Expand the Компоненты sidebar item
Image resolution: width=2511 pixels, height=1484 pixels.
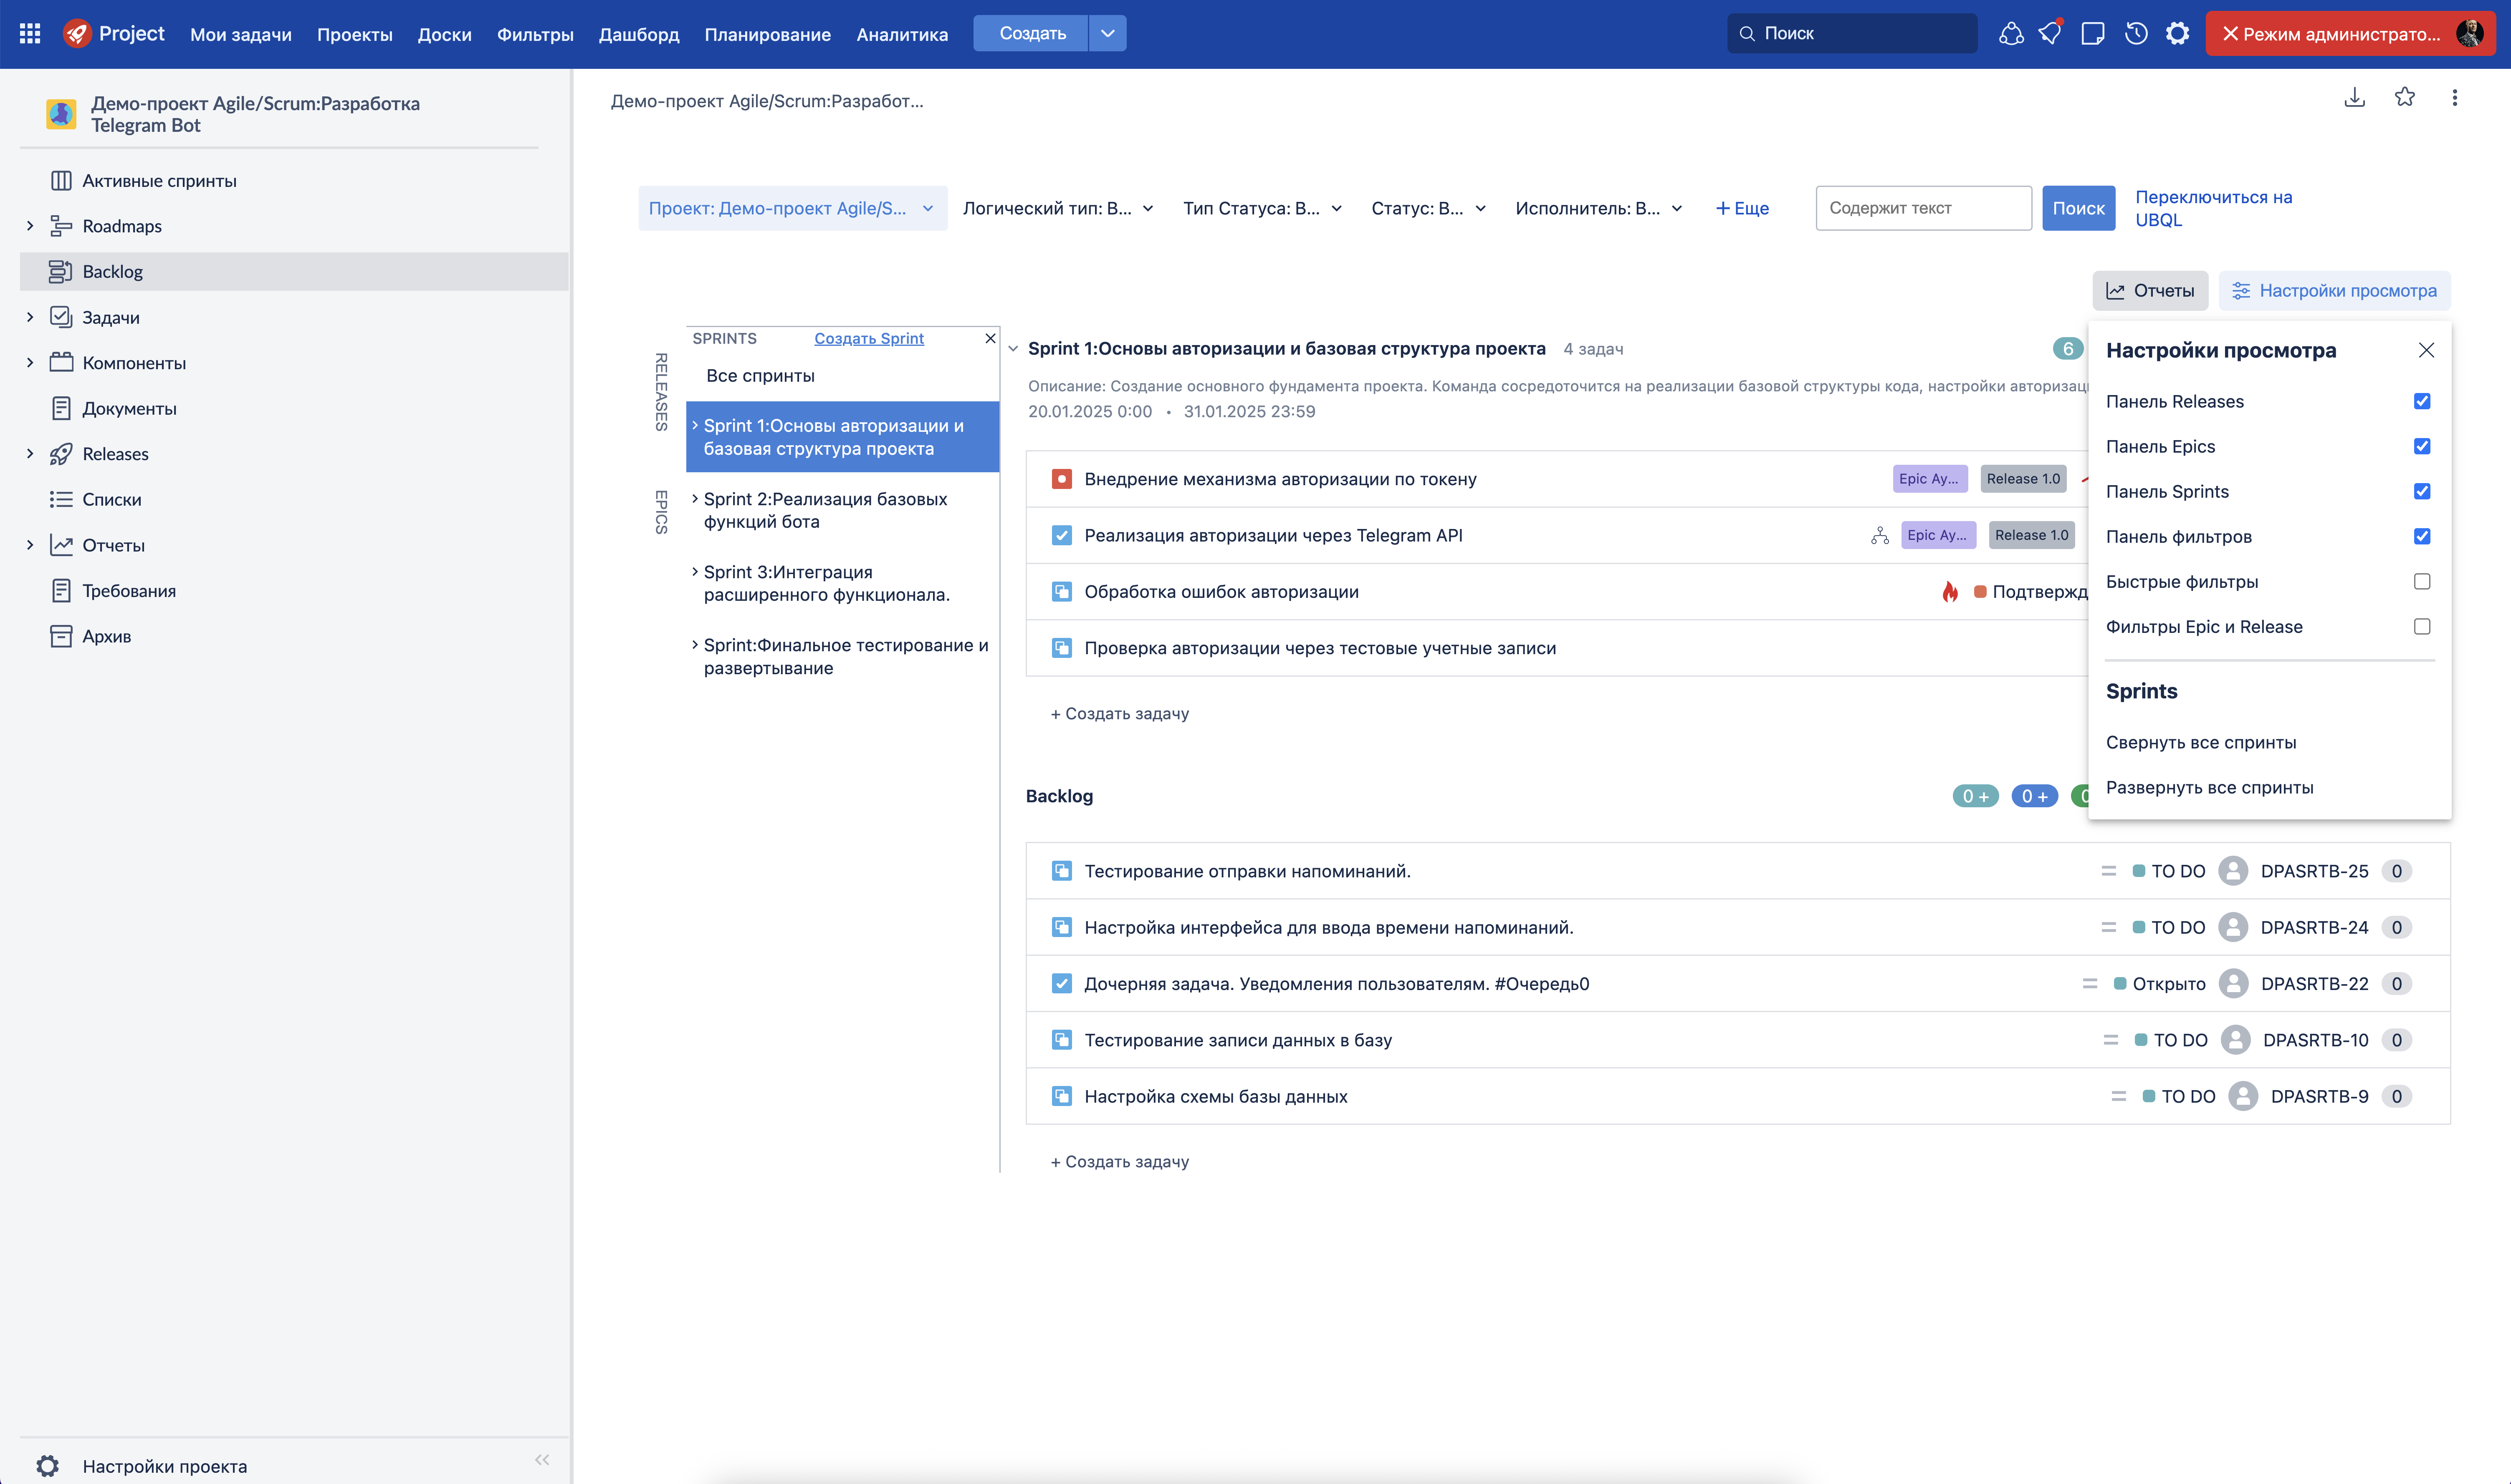(x=30, y=363)
